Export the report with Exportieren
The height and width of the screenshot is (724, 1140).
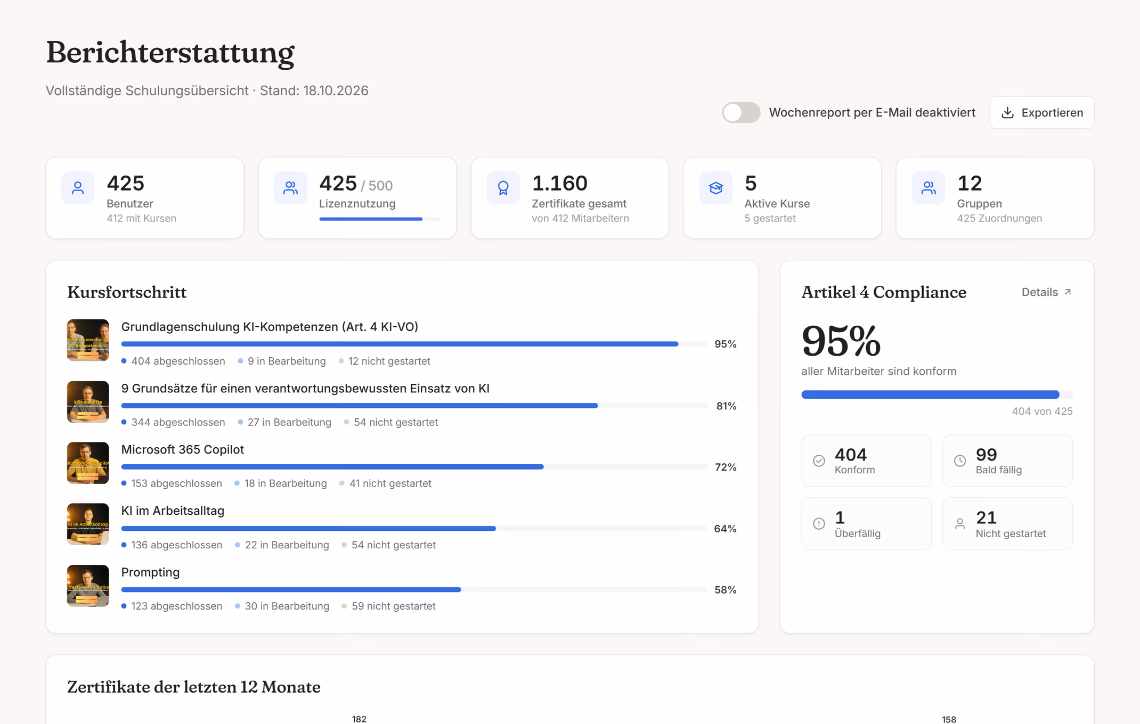pyautogui.click(x=1041, y=112)
